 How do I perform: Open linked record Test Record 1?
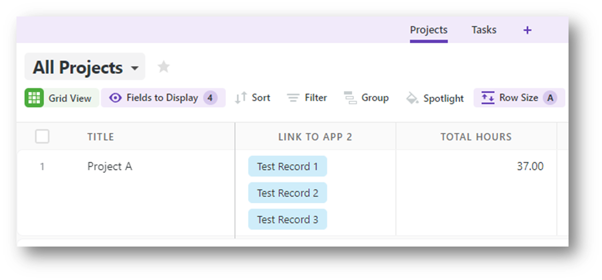(287, 166)
